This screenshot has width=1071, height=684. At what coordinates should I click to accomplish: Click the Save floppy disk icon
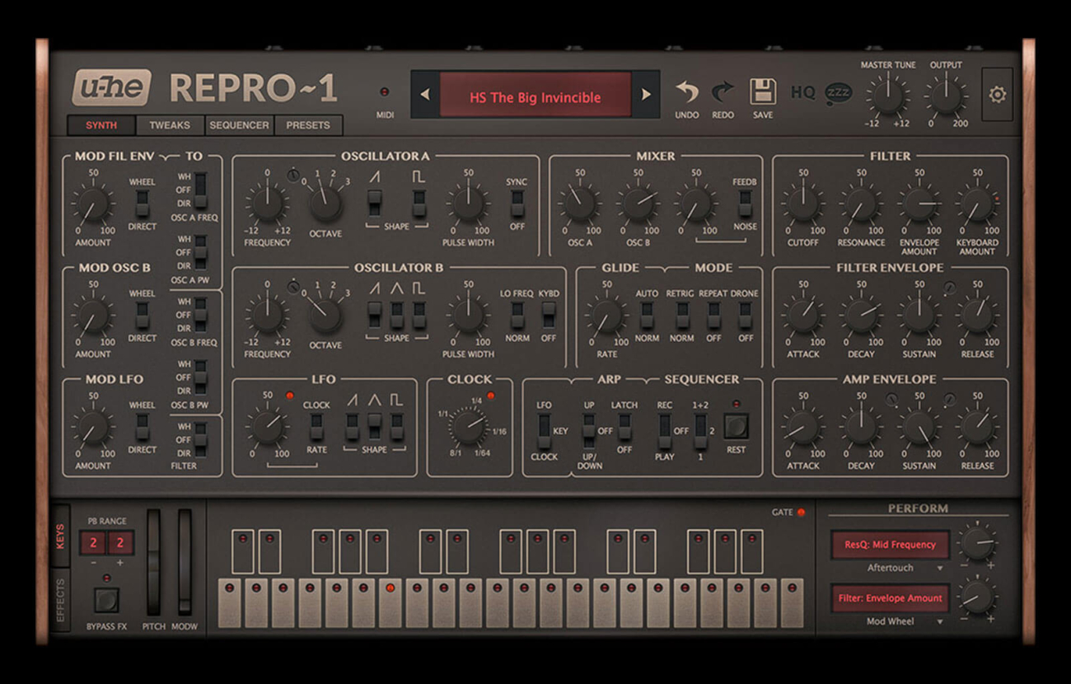pos(763,91)
